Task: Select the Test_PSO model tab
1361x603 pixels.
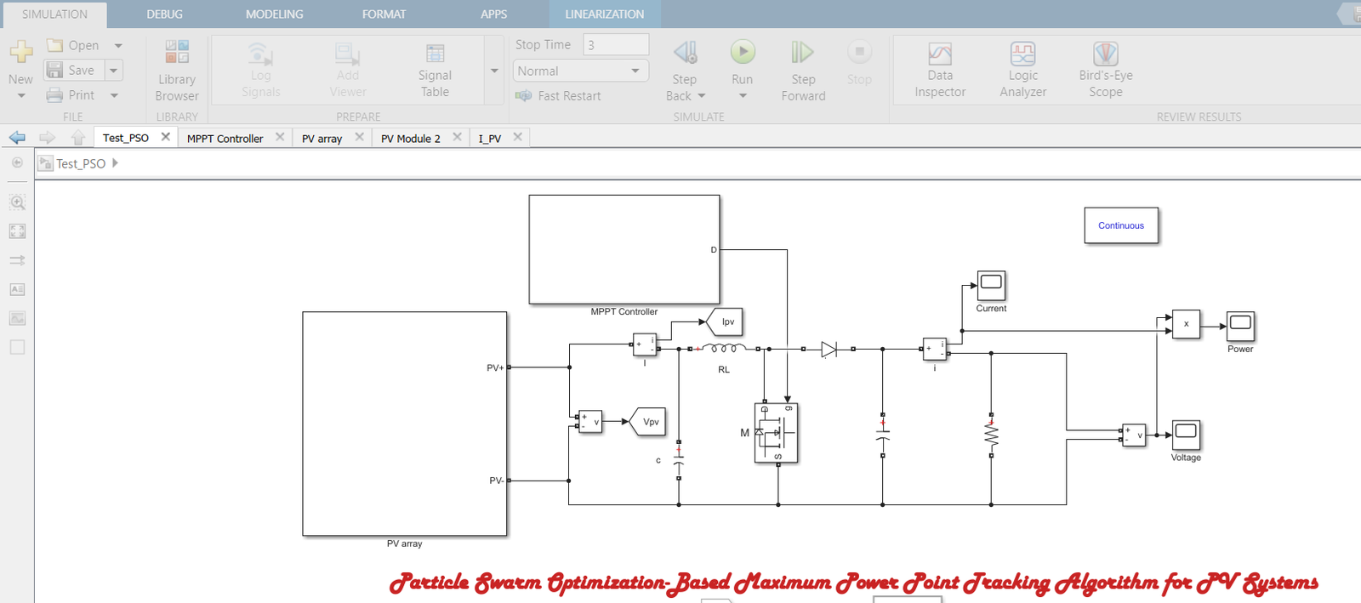Action: pos(126,138)
